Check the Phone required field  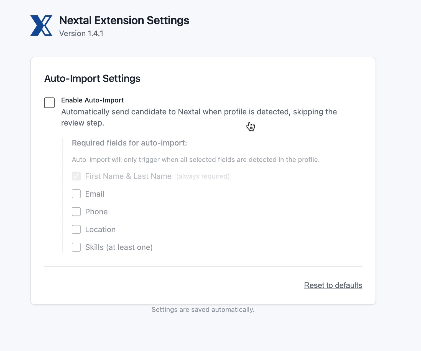coord(76,212)
